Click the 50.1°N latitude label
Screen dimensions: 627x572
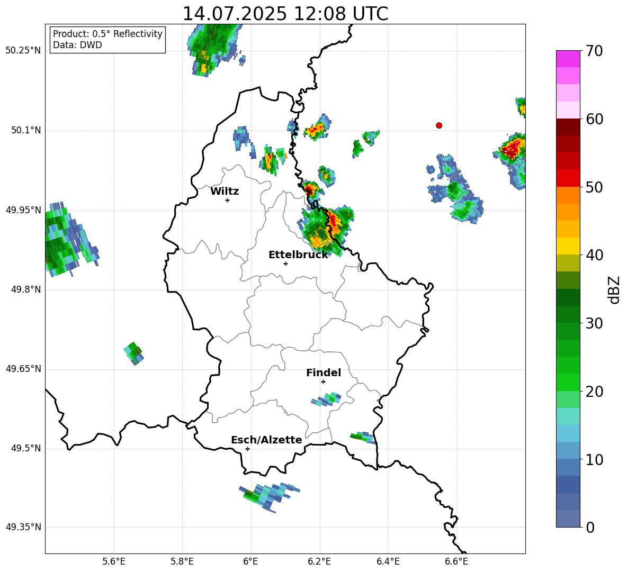click(25, 131)
